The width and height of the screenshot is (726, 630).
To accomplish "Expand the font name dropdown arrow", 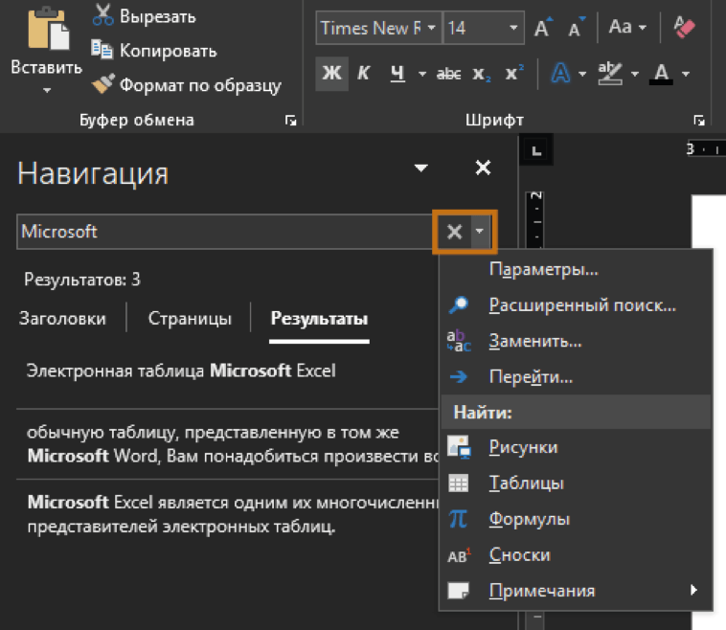I will tap(432, 28).
